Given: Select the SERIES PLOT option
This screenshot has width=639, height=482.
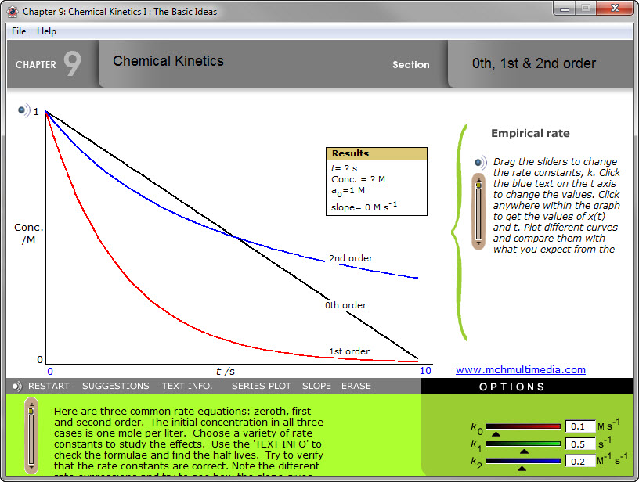Looking at the screenshot, I should click(x=262, y=386).
